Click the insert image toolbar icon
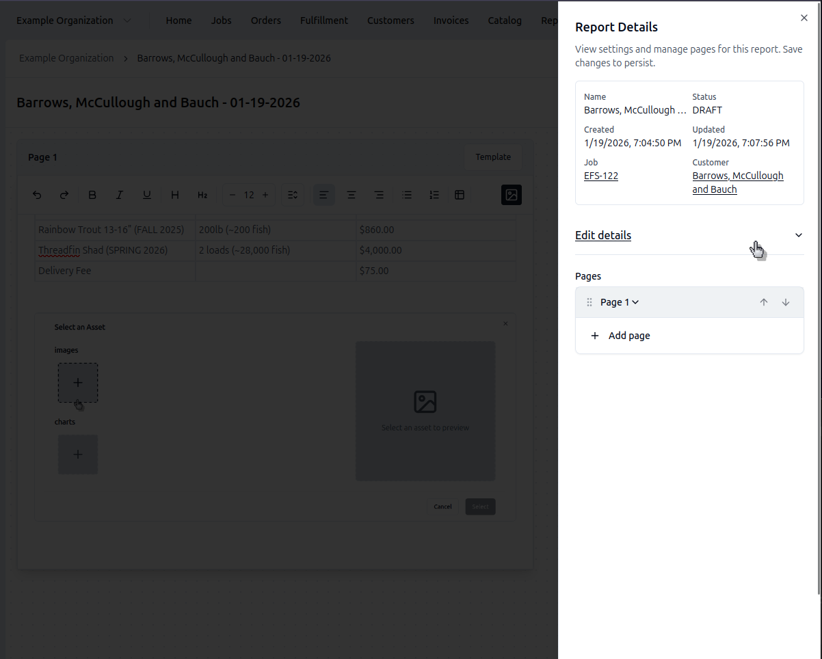Screen dimensions: 822x659 511,195
